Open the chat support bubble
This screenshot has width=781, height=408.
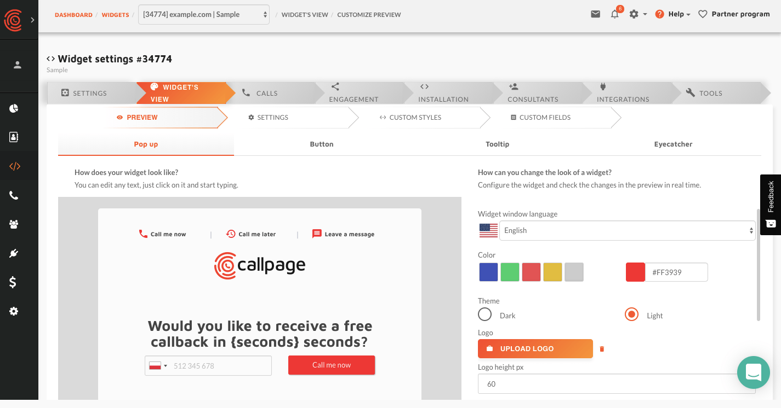click(754, 372)
